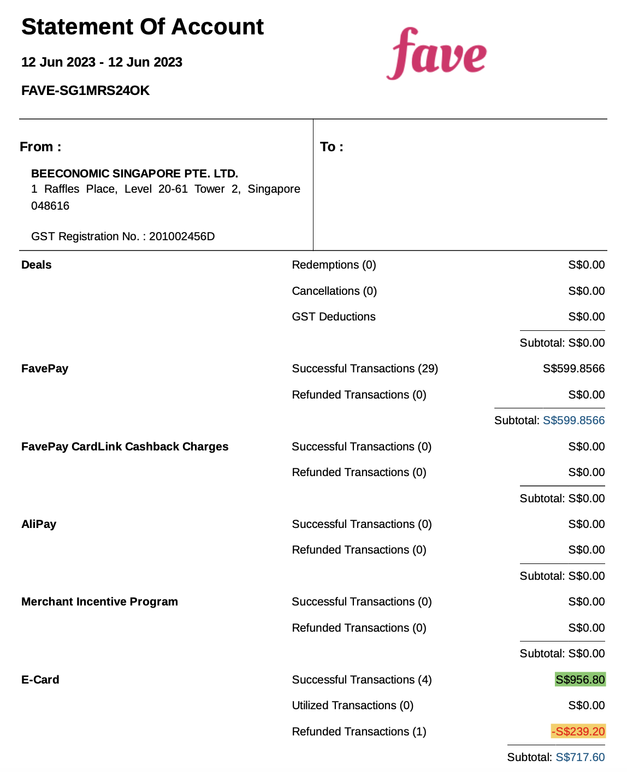Click the Redemptions (0) label
Viewport: 627px width, 772px height.
(x=334, y=265)
